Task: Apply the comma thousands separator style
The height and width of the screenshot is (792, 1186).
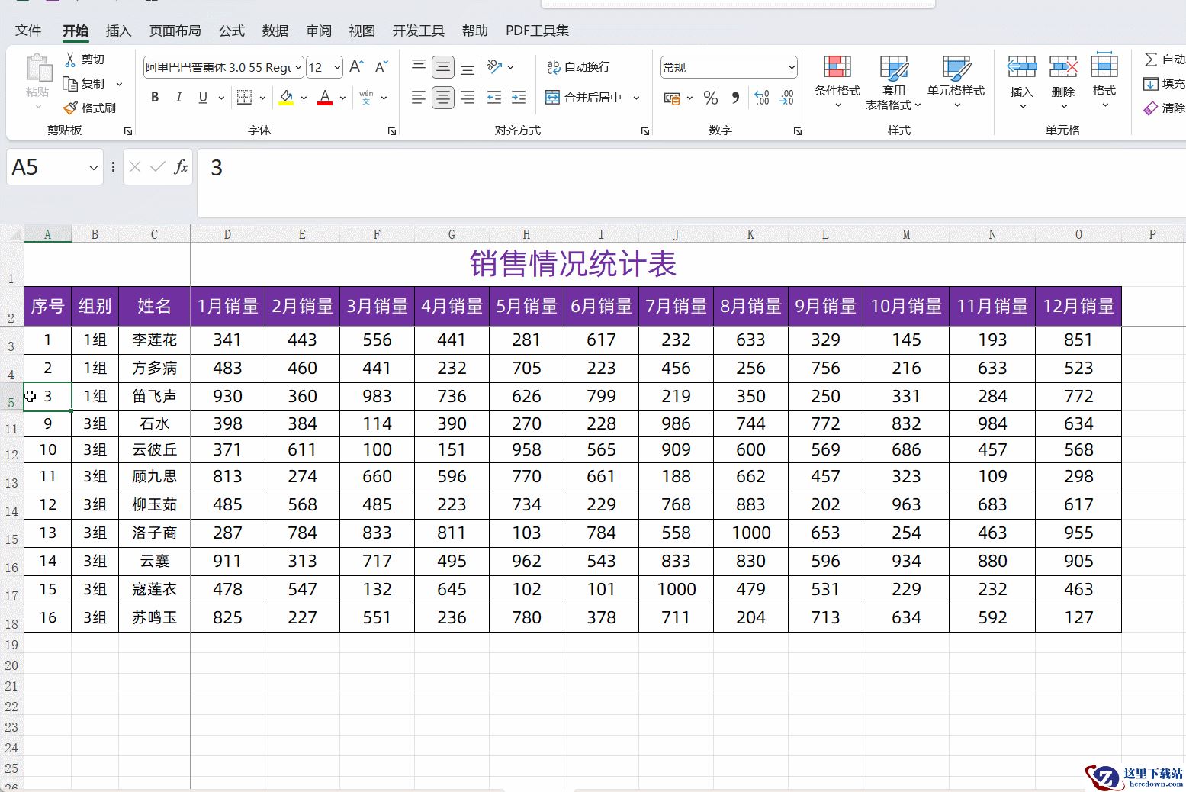Action: tap(735, 98)
